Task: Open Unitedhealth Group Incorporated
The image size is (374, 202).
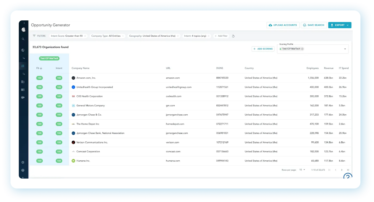Action: coord(95,87)
